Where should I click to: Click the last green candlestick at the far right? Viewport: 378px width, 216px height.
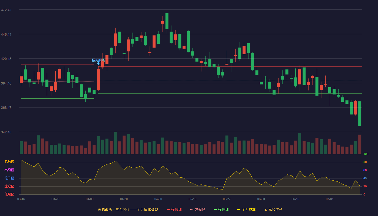click(x=360, y=114)
